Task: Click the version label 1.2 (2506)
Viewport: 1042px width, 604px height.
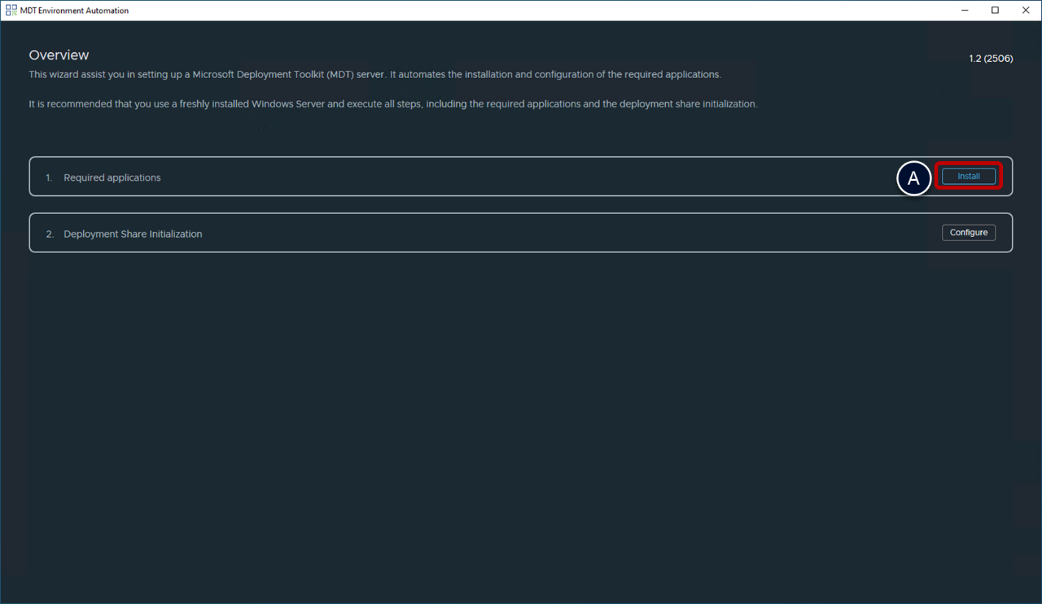Action: tap(990, 58)
